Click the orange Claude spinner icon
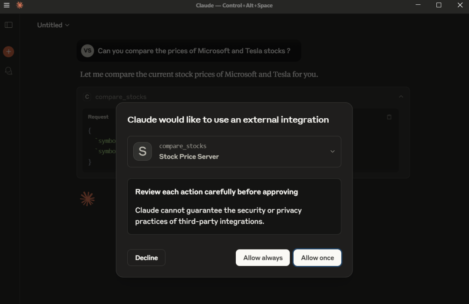The image size is (469, 304). pyautogui.click(x=87, y=199)
